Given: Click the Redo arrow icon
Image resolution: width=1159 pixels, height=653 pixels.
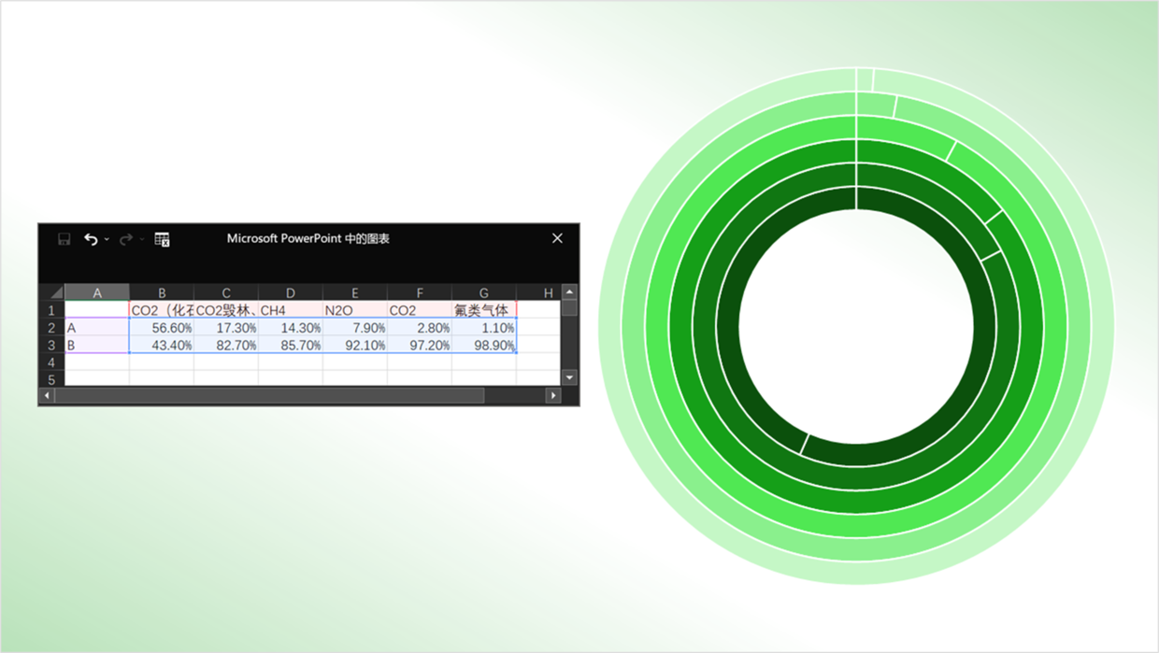Looking at the screenshot, I should 125,239.
